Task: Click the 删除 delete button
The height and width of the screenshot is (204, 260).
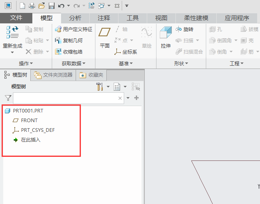Action: [x=34, y=52]
